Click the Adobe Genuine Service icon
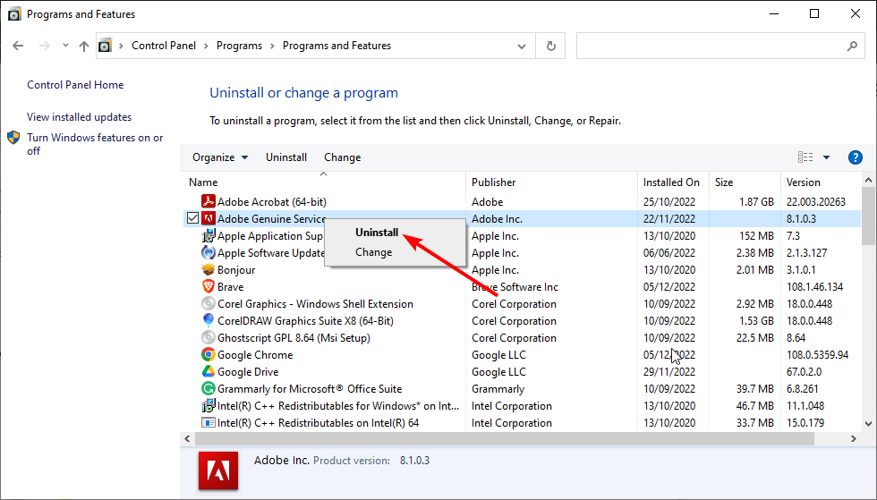Image resolution: width=877 pixels, height=500 pixels. pyautogui.click(x=208, y=218)
